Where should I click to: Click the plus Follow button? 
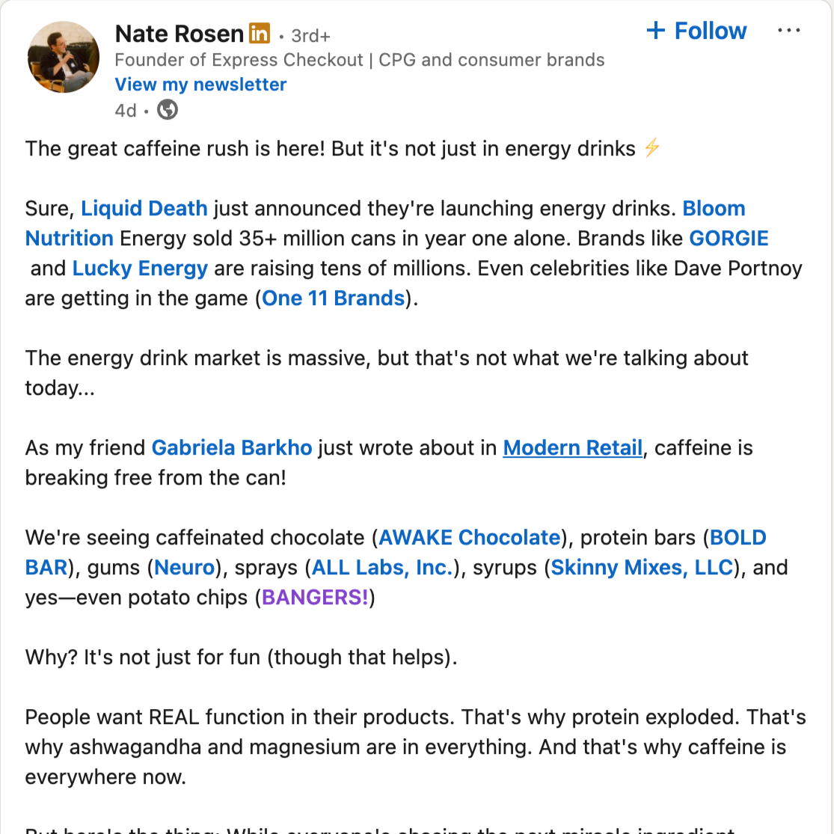tap(696, 31)
